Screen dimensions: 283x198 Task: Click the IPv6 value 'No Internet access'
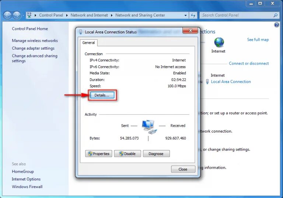(x=170, y=67)
